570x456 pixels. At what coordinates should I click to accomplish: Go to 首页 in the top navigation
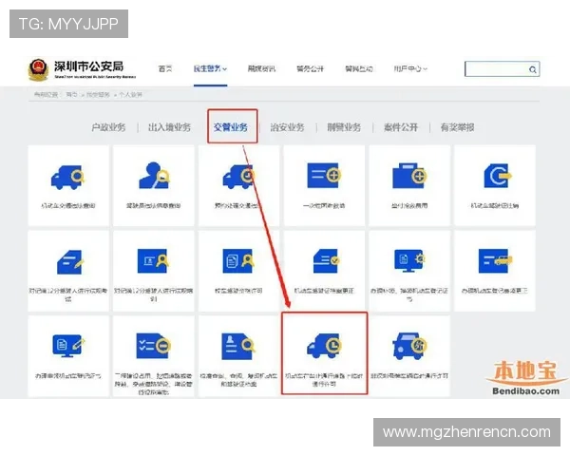[165, 69]
